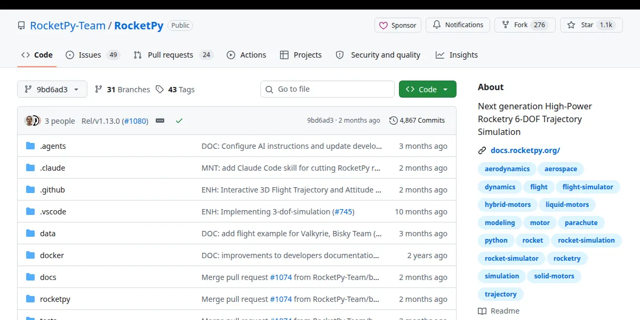The height and width of the screenshot is (320, 640).
Task: Expand the green Code dropdown button
Action: coord(428,90)
